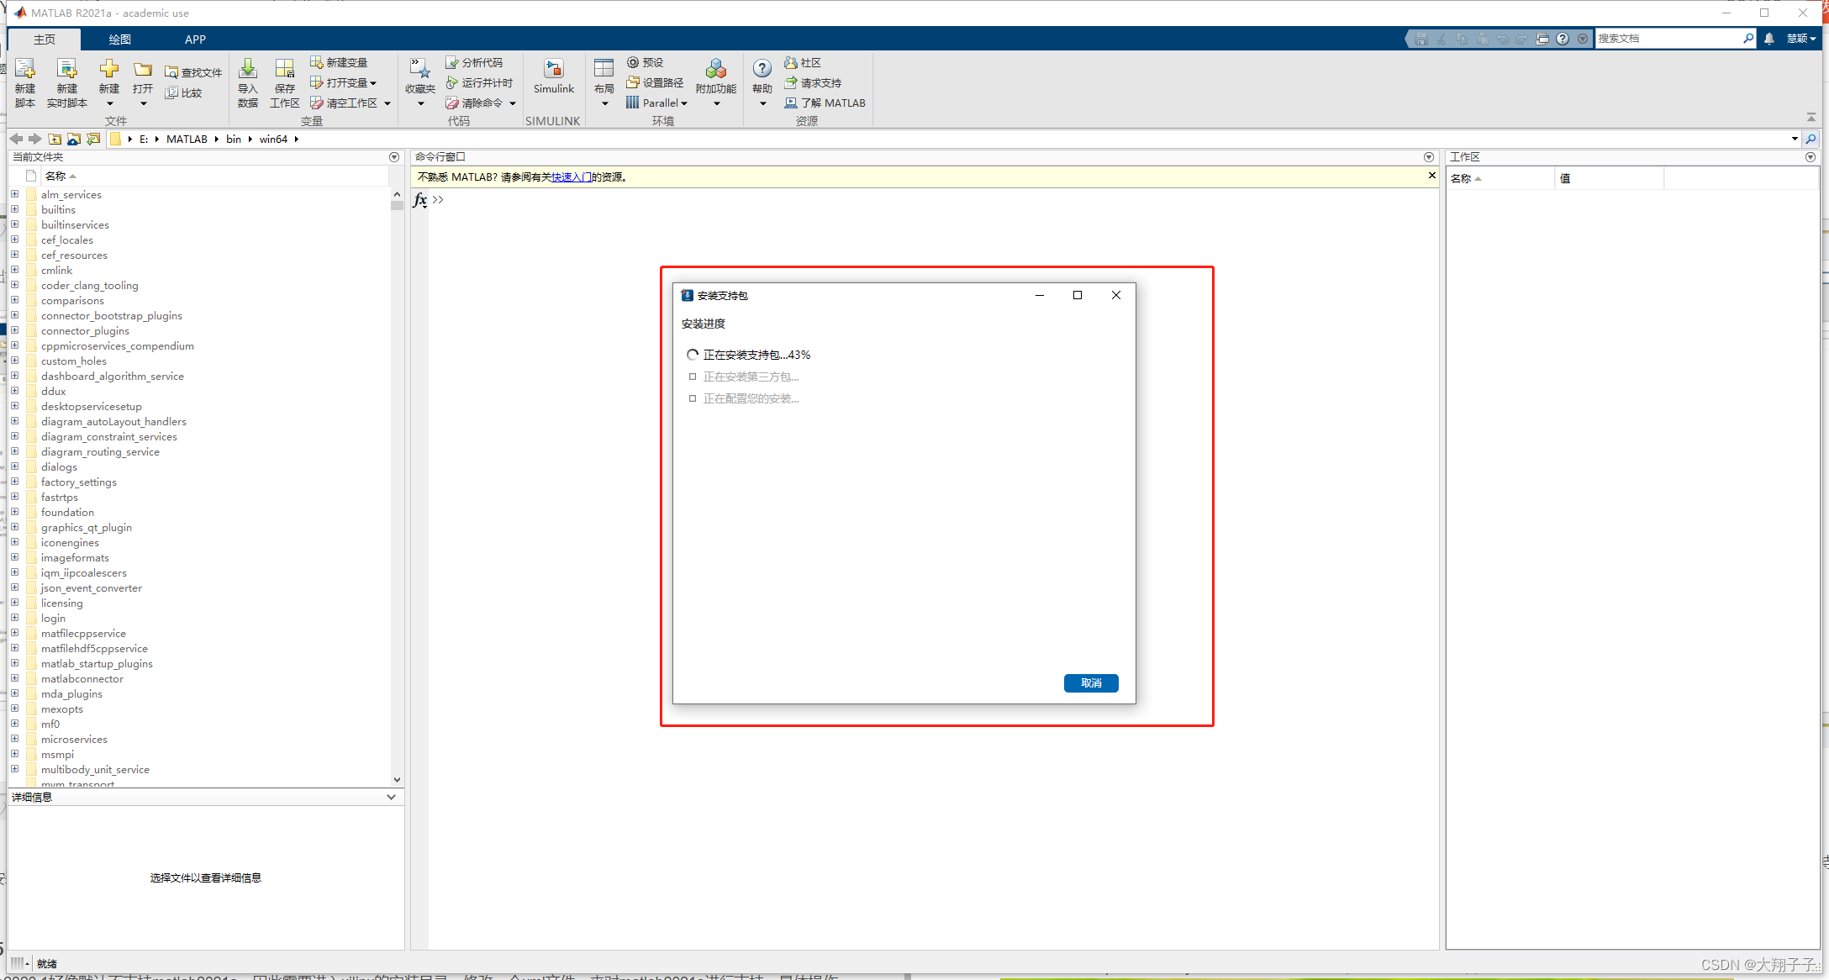Click the 保存工作区 (Save Workspace) icon

284,81
